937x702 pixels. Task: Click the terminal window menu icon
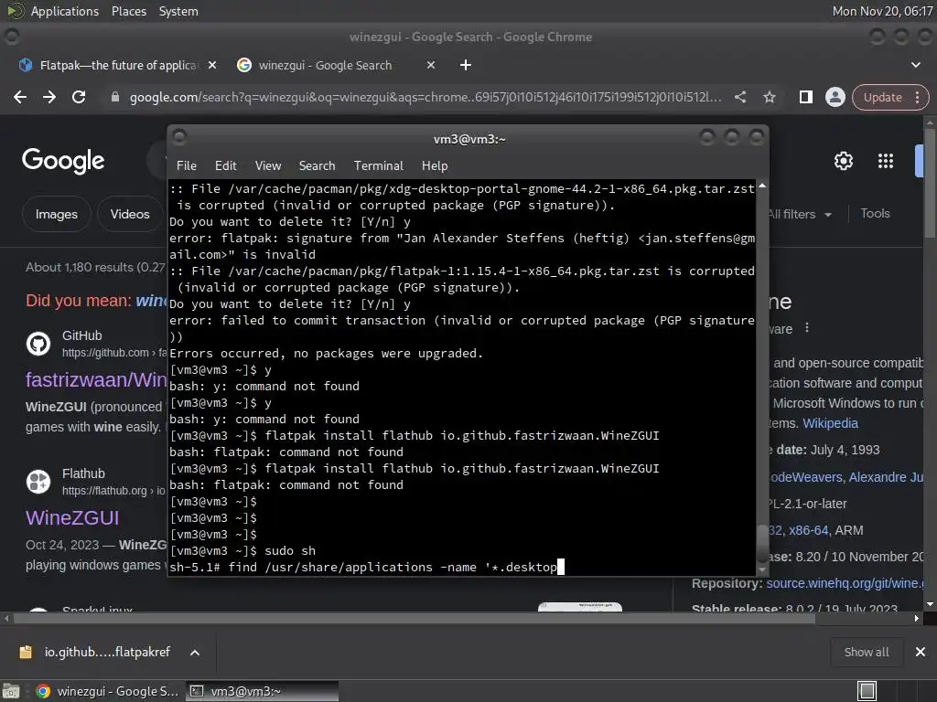pos(179,138)
